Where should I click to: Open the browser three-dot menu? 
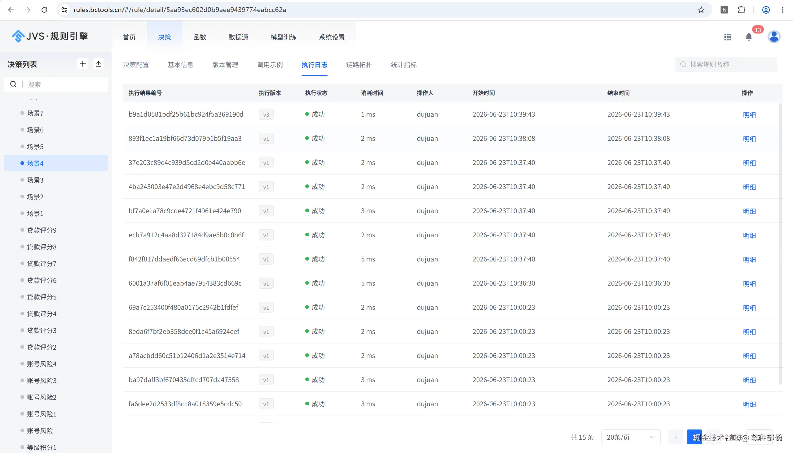[x=783, y=10]
